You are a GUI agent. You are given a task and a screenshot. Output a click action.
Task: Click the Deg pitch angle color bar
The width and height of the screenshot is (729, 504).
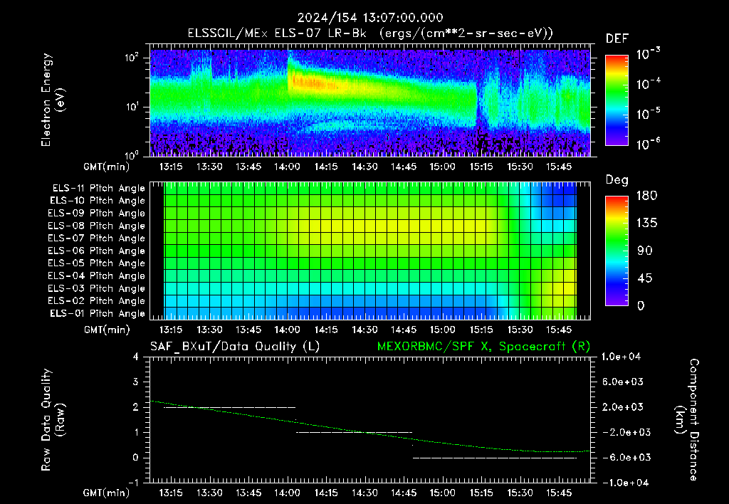click(617, 251)
